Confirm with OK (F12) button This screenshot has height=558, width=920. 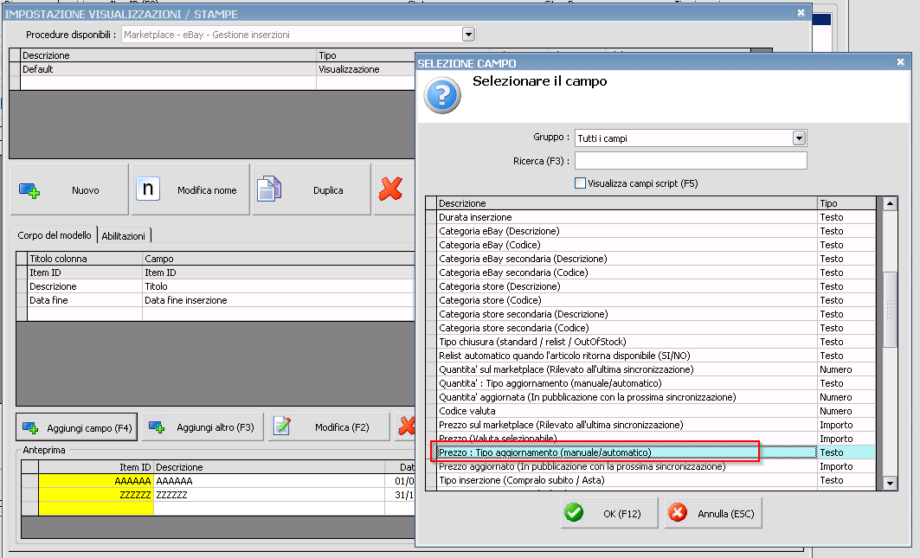(609, 513)
